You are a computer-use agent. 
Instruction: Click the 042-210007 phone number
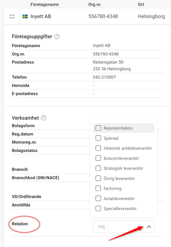pos(104,77)
